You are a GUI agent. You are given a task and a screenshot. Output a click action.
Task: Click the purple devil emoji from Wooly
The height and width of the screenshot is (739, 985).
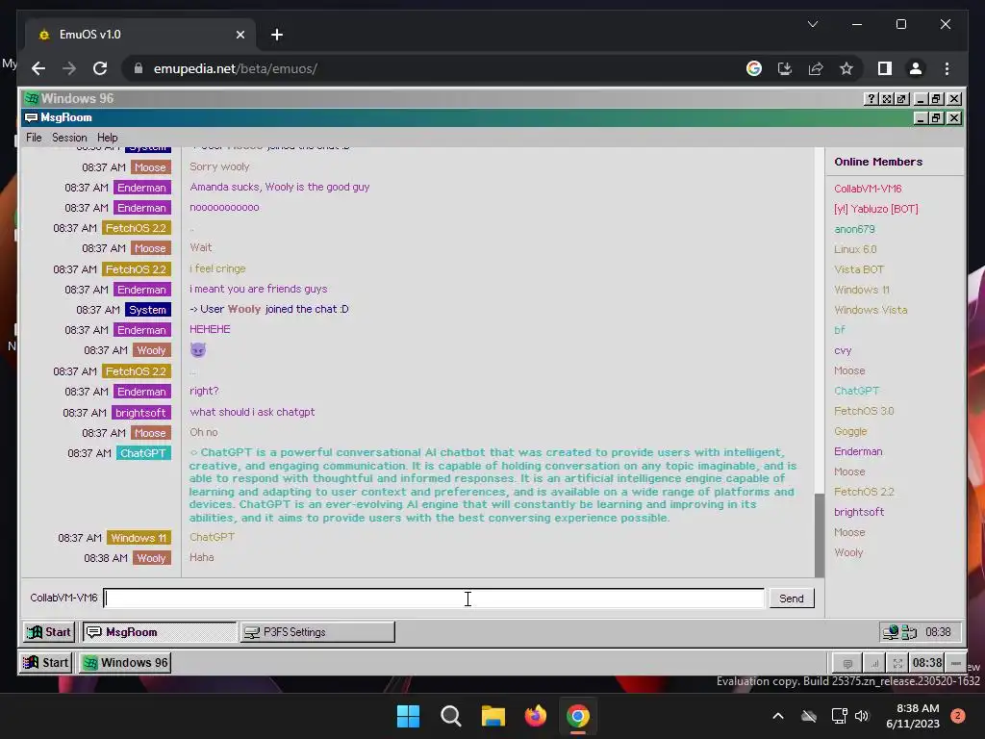[198, 350]
